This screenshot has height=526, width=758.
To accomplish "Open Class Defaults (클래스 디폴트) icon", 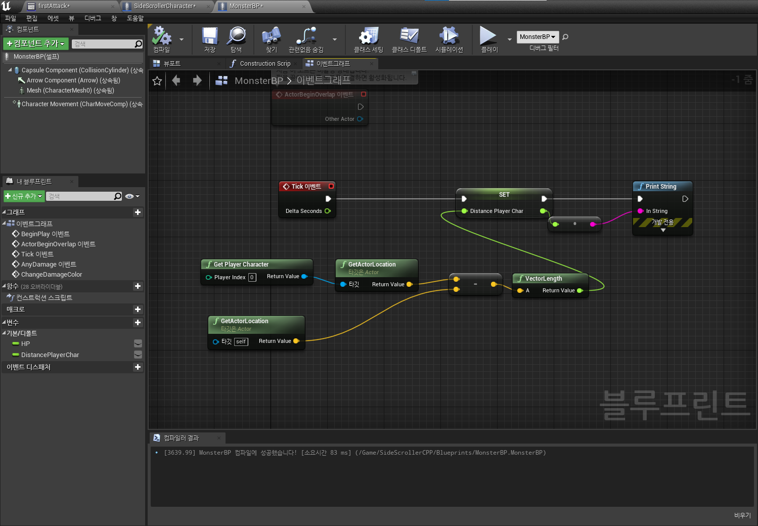I will pos(409,36).
